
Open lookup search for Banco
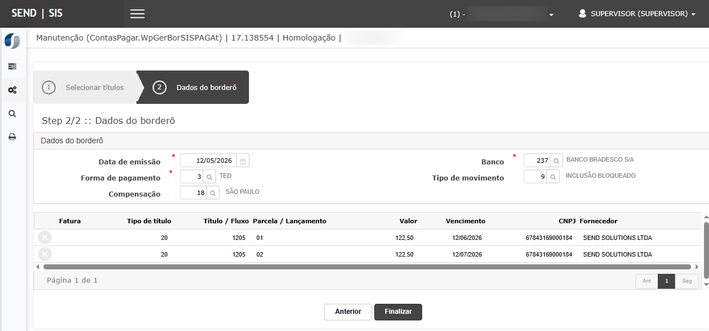pyautogui.click(x=556, y=161)
